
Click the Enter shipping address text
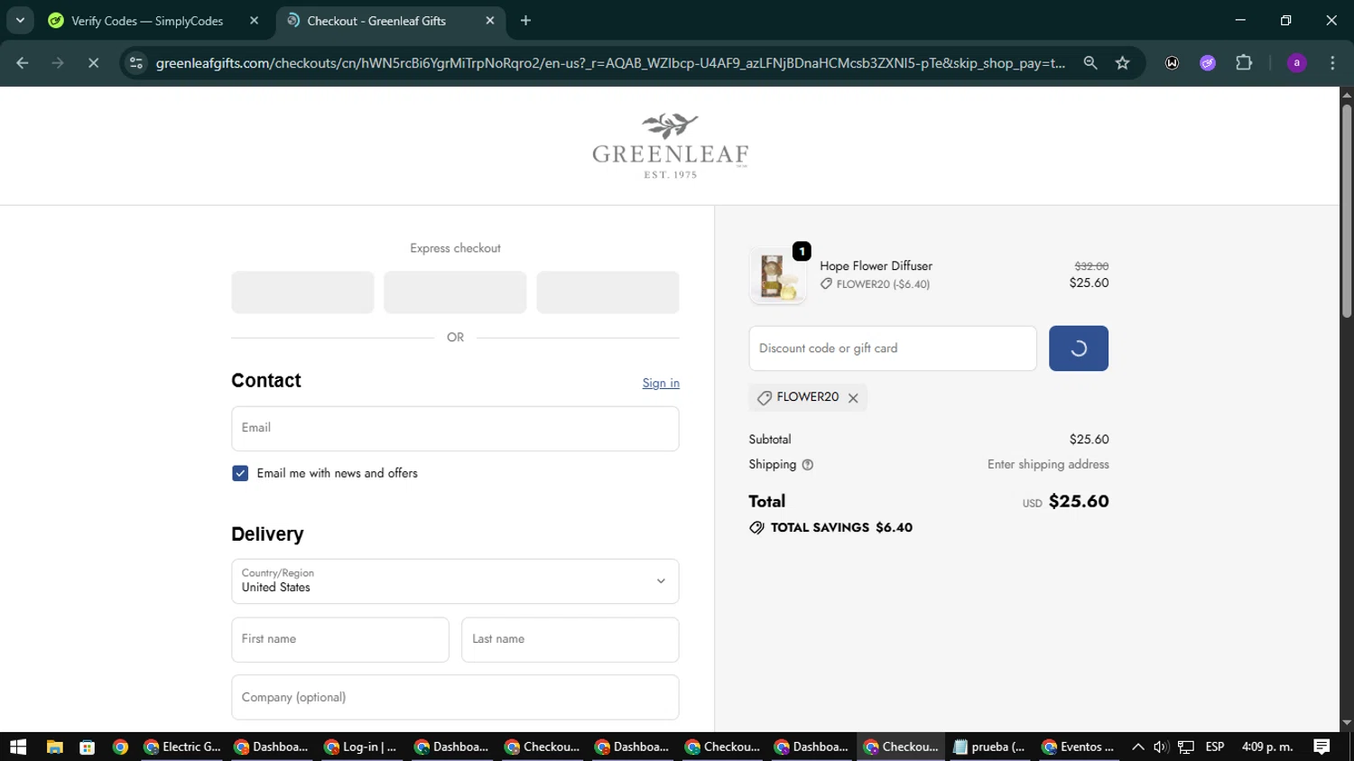[x=1048, y=465]
